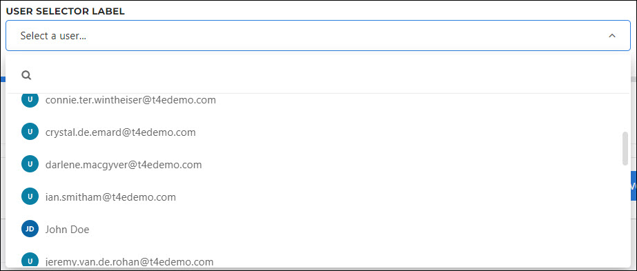Screen dimensions: 637x271
Task: Click the search magnifier icon
Action: (x=26, y=75)
